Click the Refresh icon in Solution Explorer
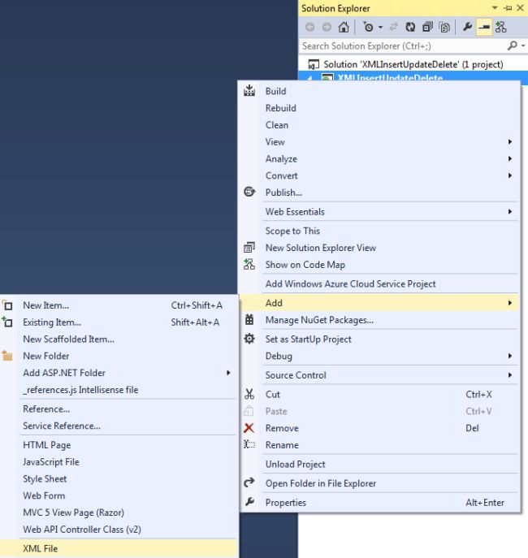This screenshot has height=558, width=528. point(410,27)
